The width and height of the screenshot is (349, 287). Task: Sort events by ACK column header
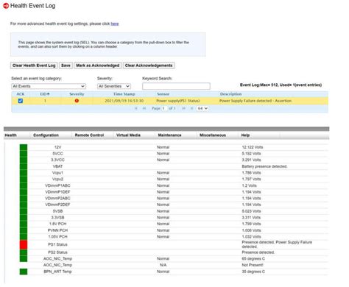tap(21, 94)
